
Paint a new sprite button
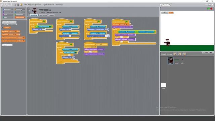click(x=175, y=54)
